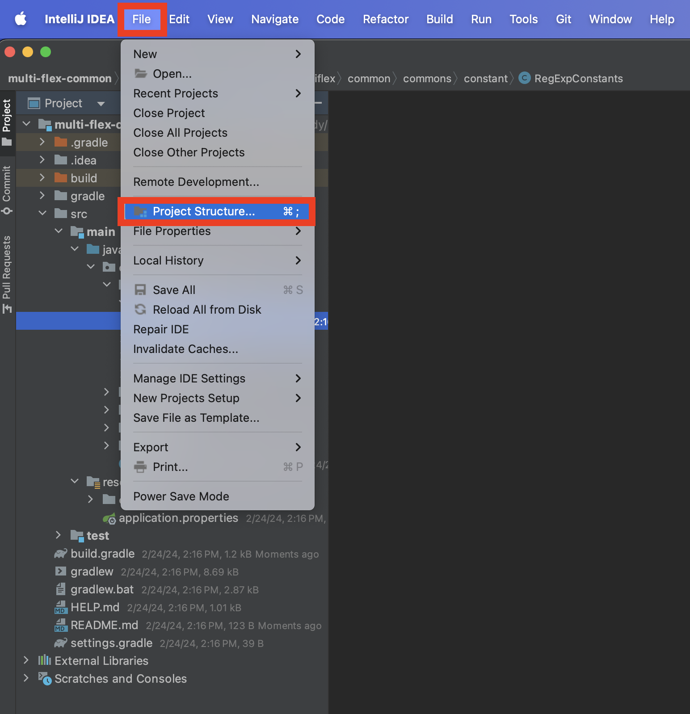Open the File menu
Image resolution: width=690 pixels, height=714 pixels.
[142, 19]
